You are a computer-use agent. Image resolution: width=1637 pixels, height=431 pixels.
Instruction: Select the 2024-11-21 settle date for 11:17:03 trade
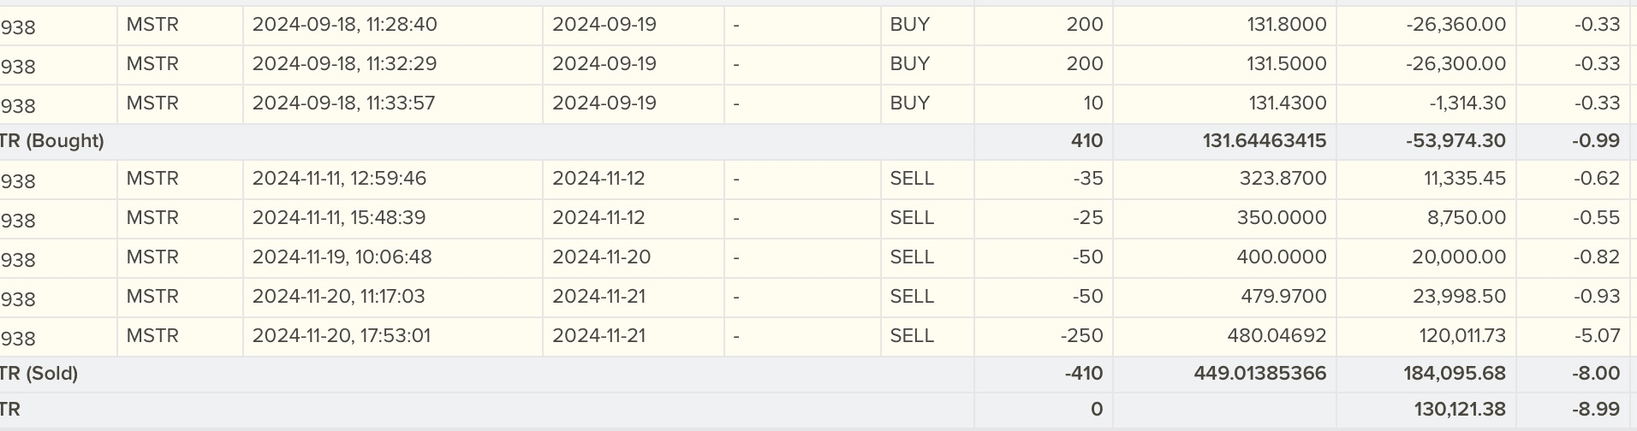(x=598, y=297)
